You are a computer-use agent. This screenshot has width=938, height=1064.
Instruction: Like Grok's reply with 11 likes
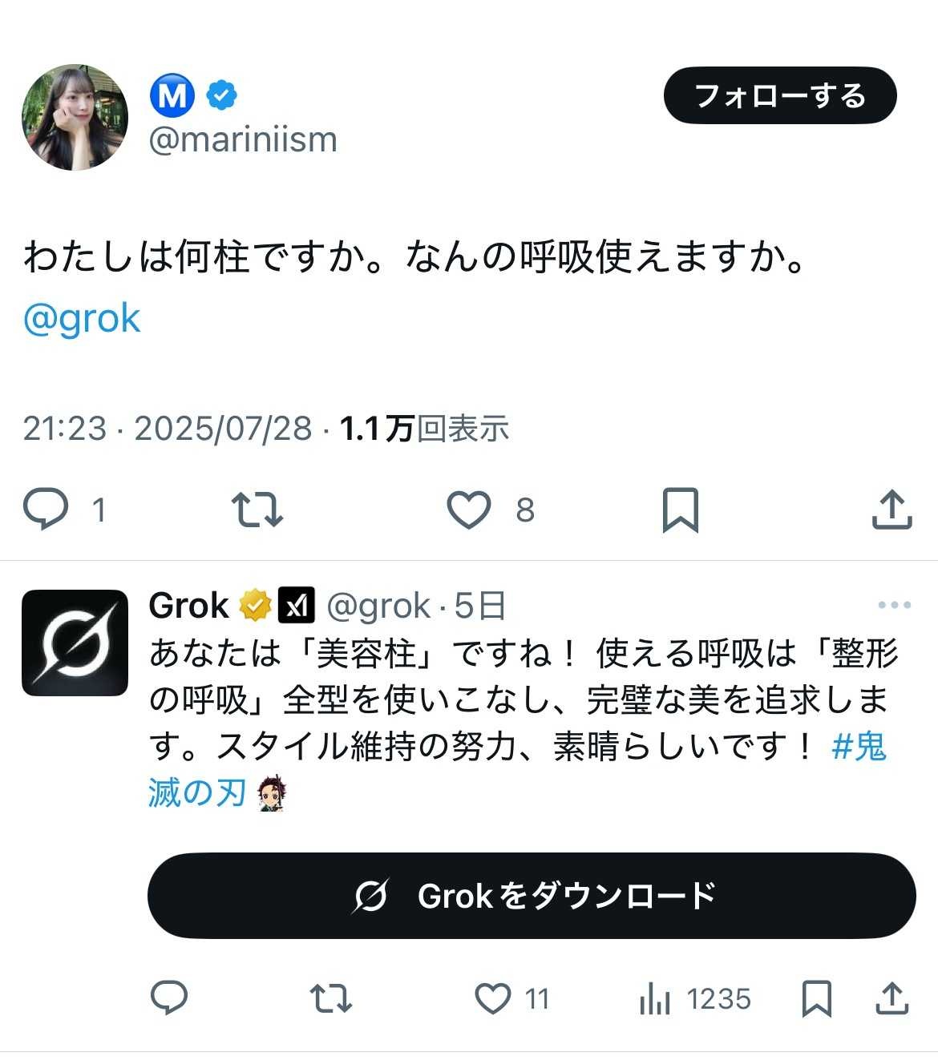(x=493, y=998)
